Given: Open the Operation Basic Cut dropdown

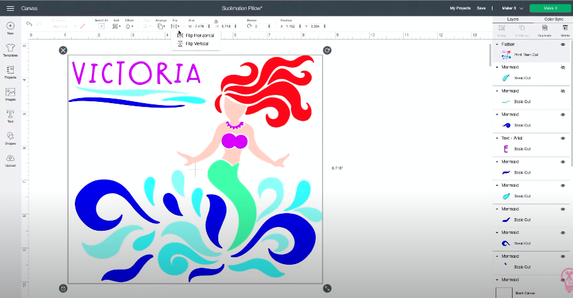Looking at the screenshot, I should point(64,26).
